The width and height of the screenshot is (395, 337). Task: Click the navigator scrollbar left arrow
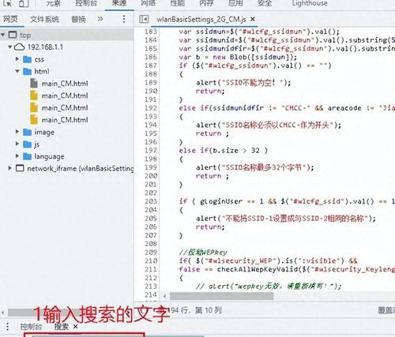pos(3,313)
